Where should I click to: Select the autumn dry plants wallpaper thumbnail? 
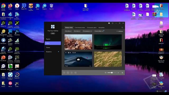[x=78, y=42]
